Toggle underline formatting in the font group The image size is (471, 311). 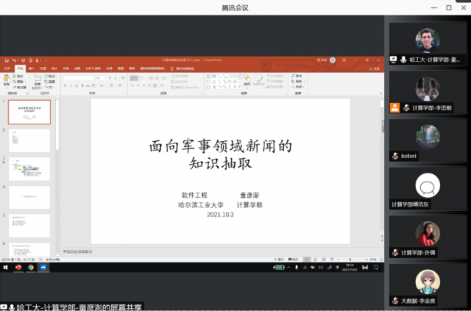tap(77, 85)
